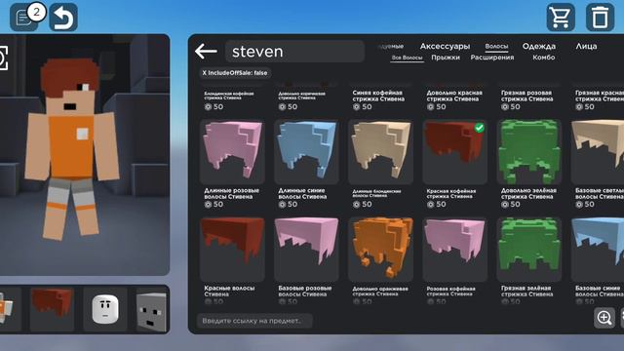Select the Красные волосы Стивена item
The width and height of the screenshot is (624, 351).
tap(232, 250)
